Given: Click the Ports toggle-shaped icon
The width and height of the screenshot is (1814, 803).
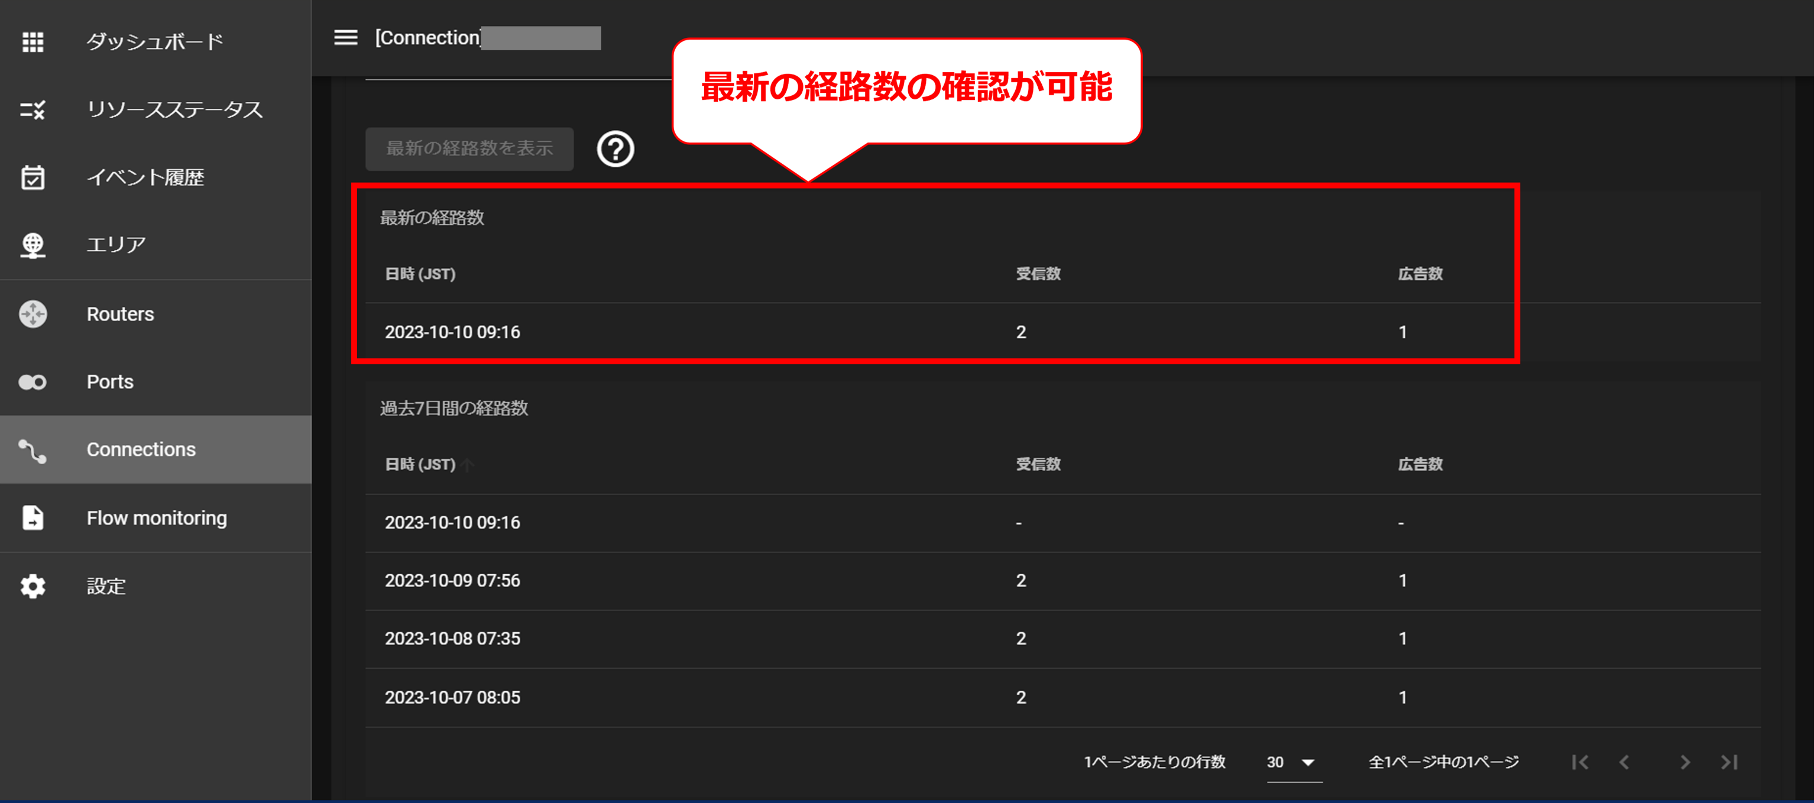Looking at the screenshot, I should 33,382.
